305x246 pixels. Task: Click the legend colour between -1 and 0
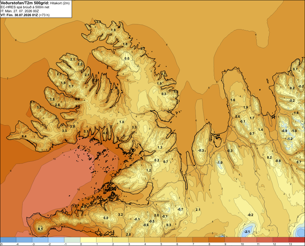click(x=72, y=240)
